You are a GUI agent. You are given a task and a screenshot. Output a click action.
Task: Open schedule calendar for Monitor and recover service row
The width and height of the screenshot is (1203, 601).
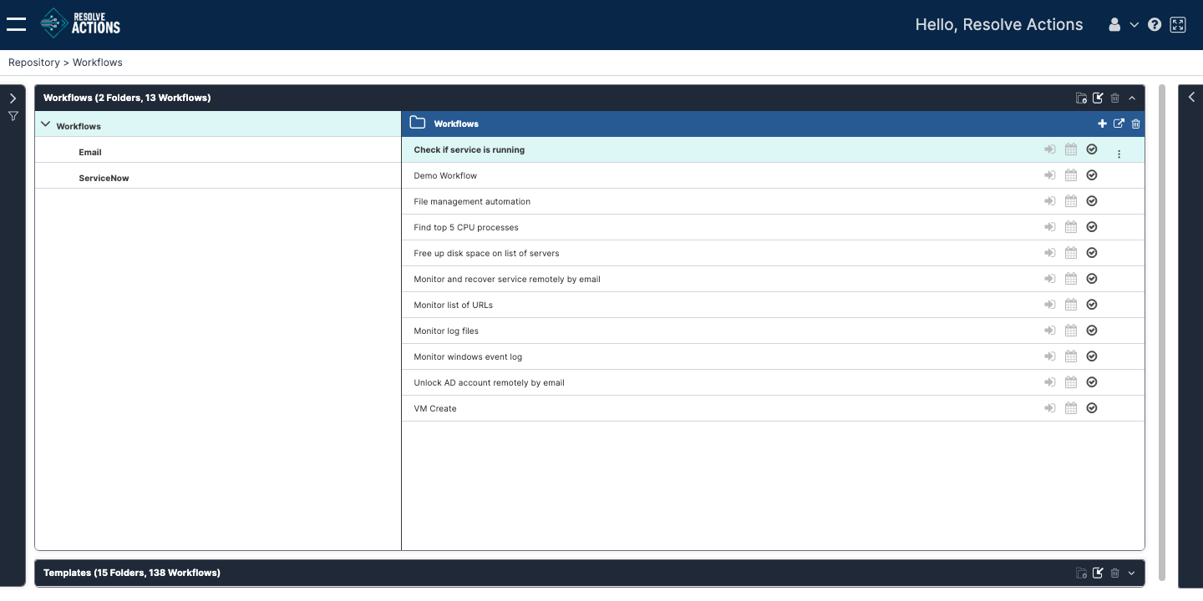tap(1071, 279)
